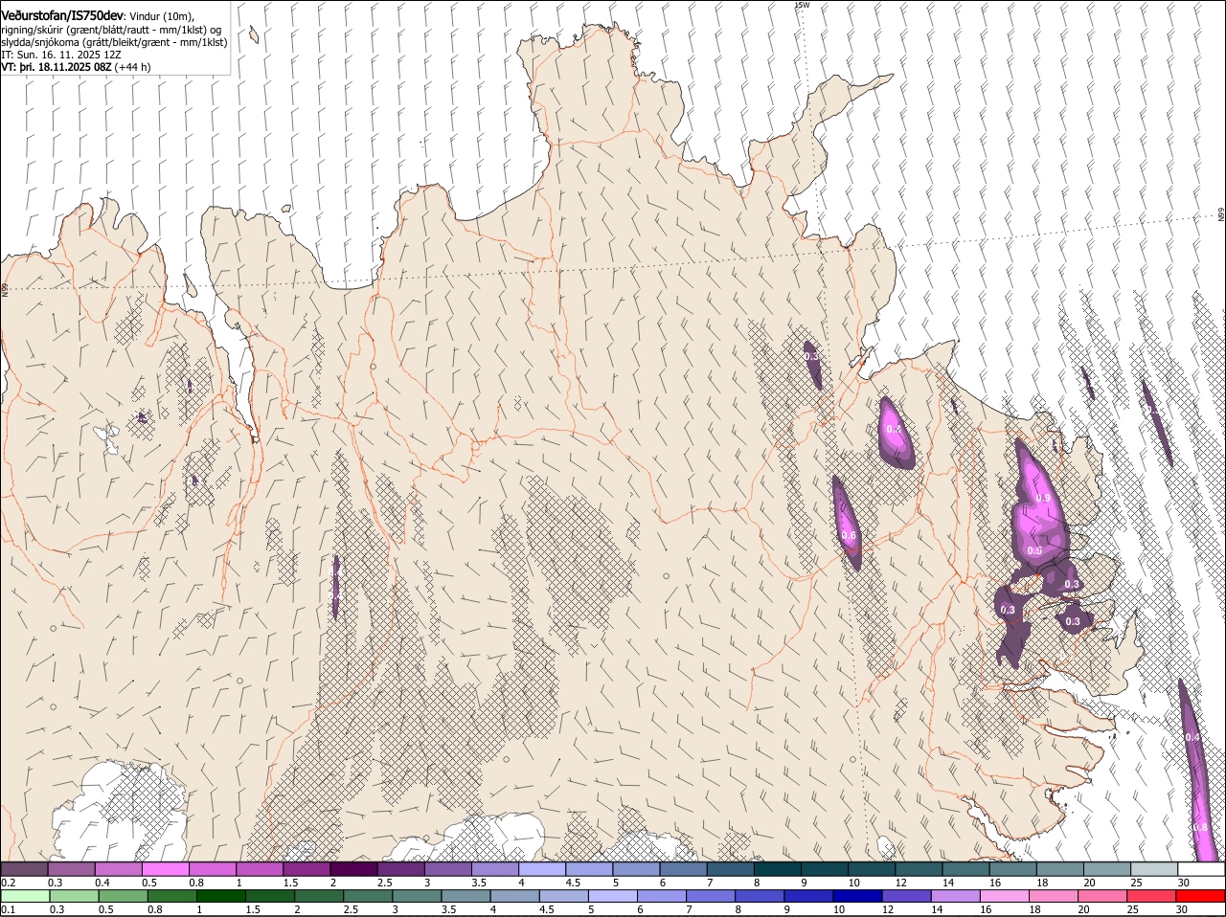Select the light periwinkle snow swatch from 4 to 4.5
Viewport: 1226px width, 917px height.
pyautogui.click(x=543, y=869)
